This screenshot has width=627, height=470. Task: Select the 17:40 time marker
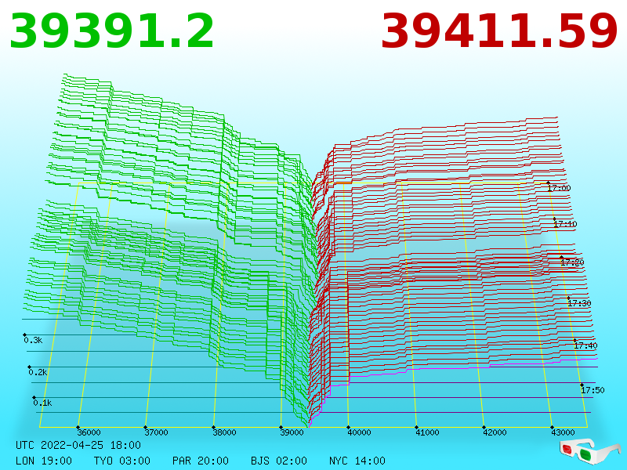585,345
